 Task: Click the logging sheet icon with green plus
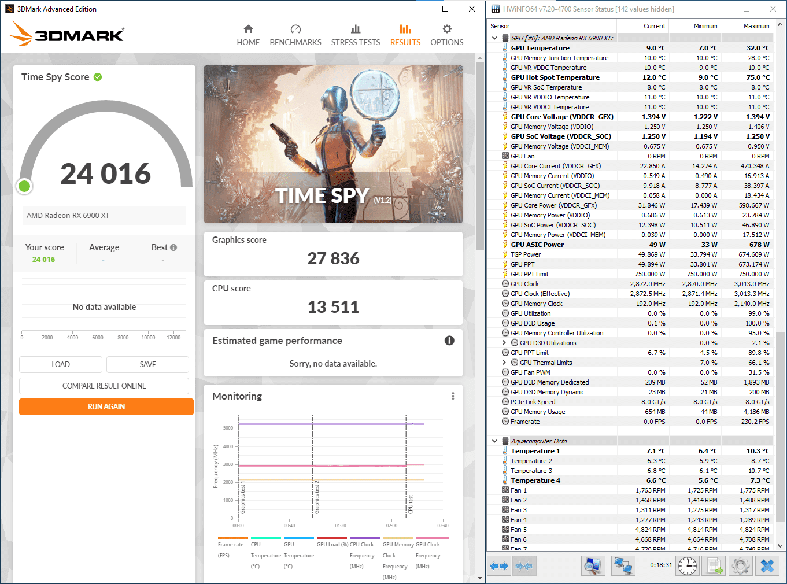click(x=714, y=565)
